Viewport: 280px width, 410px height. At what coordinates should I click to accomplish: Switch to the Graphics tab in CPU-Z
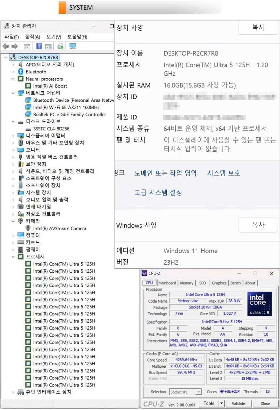[219, 283]
